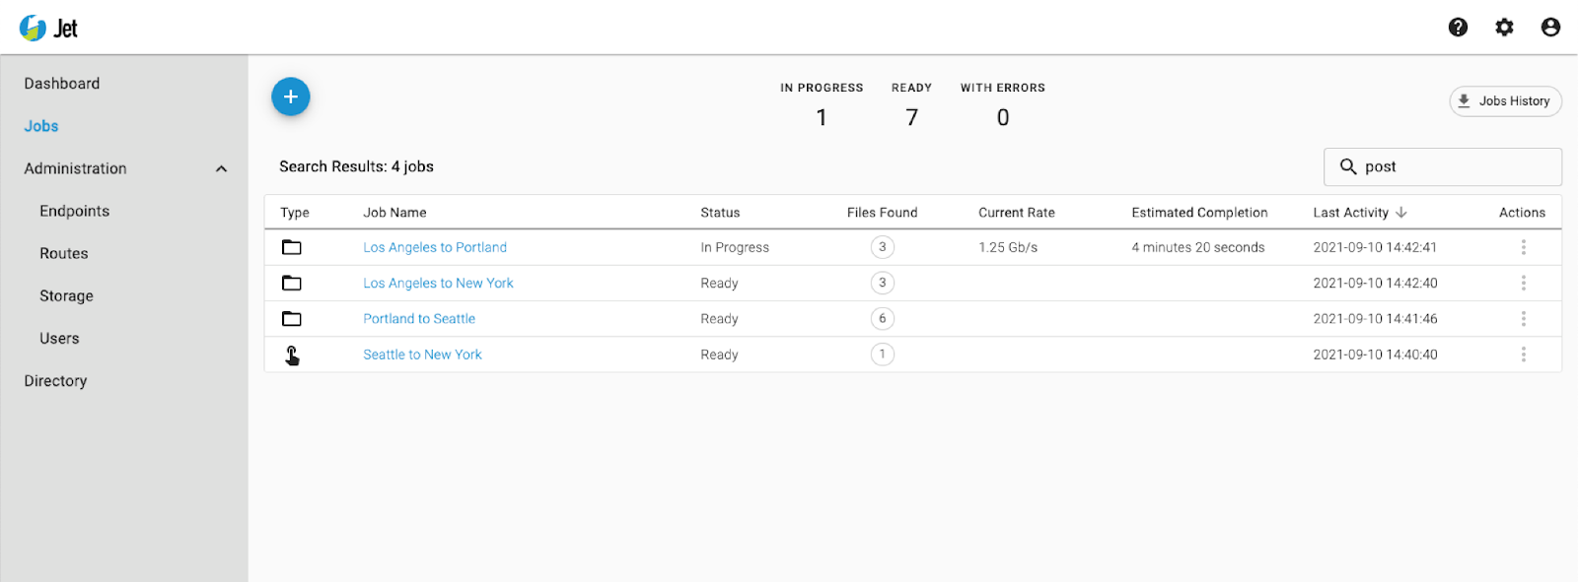The width and height of the screenshot is (1578, 582).
Task: Go to Dashboard in sidebar
Action: point(62,84)
